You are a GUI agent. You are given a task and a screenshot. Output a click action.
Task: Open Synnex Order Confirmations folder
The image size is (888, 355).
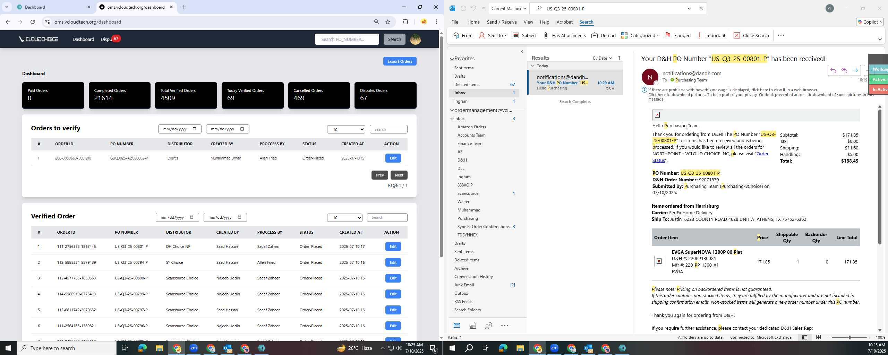coord(483,226)
